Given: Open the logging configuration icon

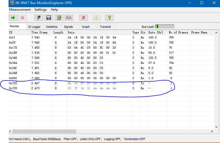Looking at the screenshot, I should click(59, 18).
